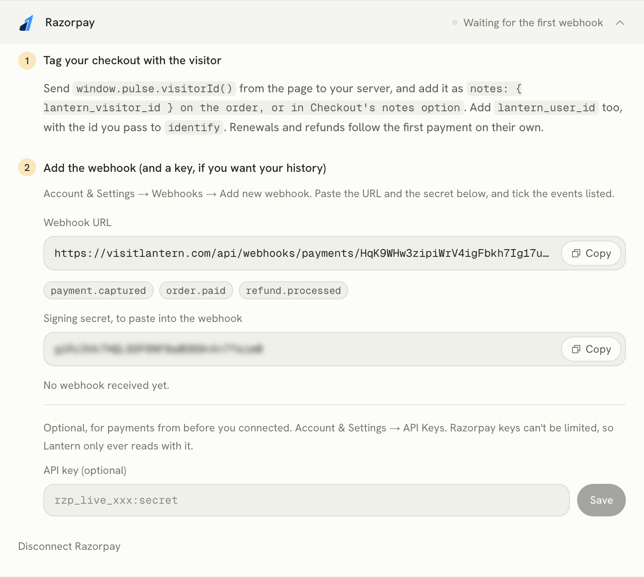Image resolution: width=644 pixels, height=577 pixels.
Task: Select the payment.captured event tag
Action: [x=99, y=290]
